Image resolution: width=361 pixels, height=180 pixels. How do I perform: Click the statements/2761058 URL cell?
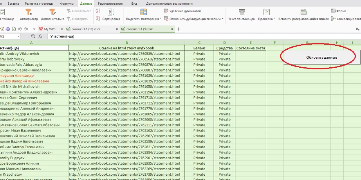tap(126, 86)
